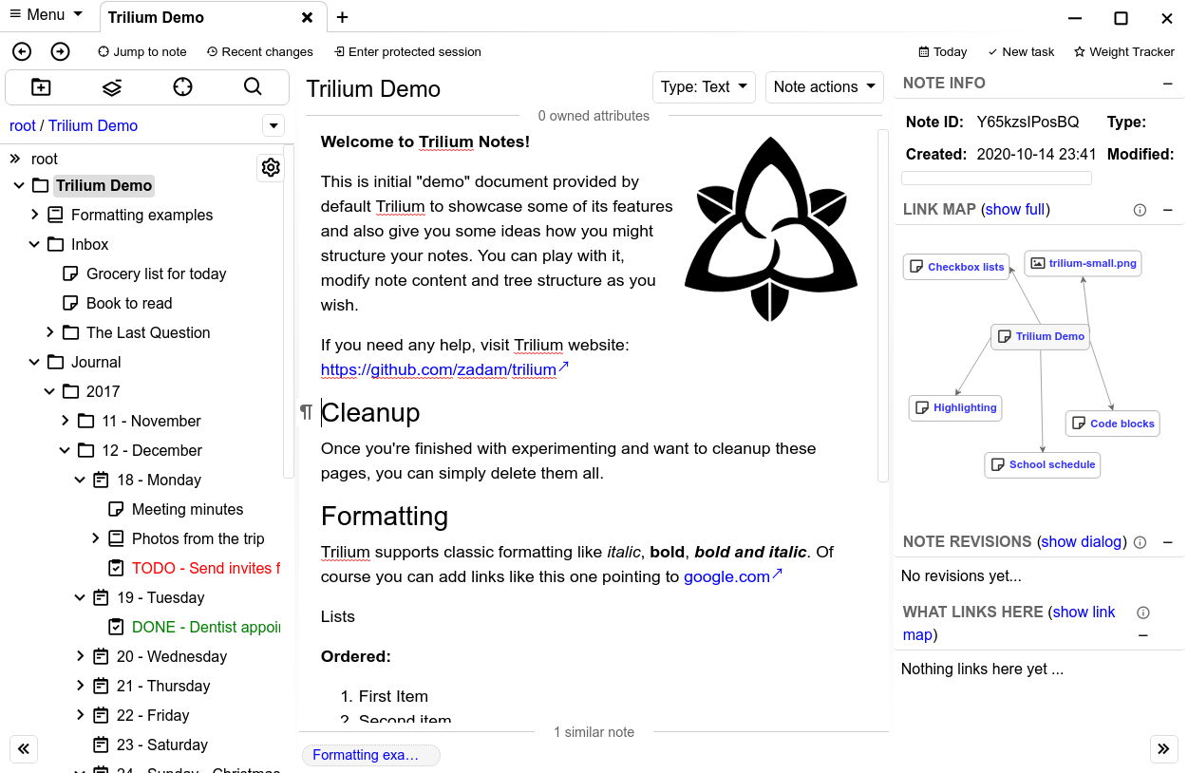Select the Book to read note
This screenshot has height=773, width=1188.
pyautogui.click(x=129, y=303)
